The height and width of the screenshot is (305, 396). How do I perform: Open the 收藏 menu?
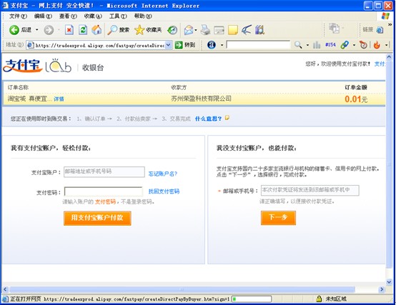pos(93,16)
